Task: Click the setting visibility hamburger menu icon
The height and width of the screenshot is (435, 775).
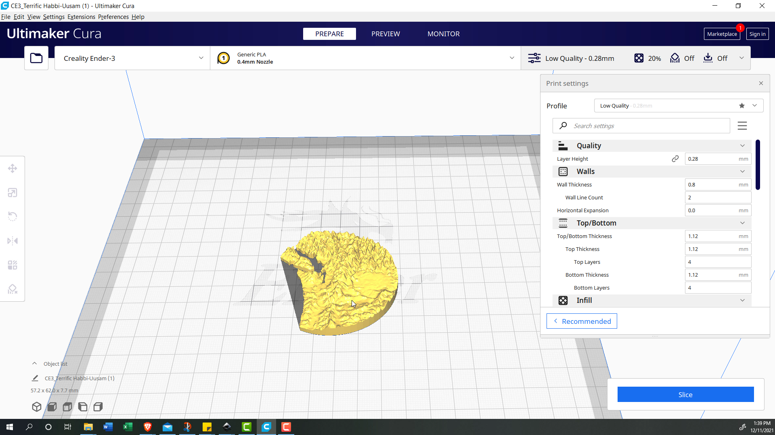Action: coord(742,126)
